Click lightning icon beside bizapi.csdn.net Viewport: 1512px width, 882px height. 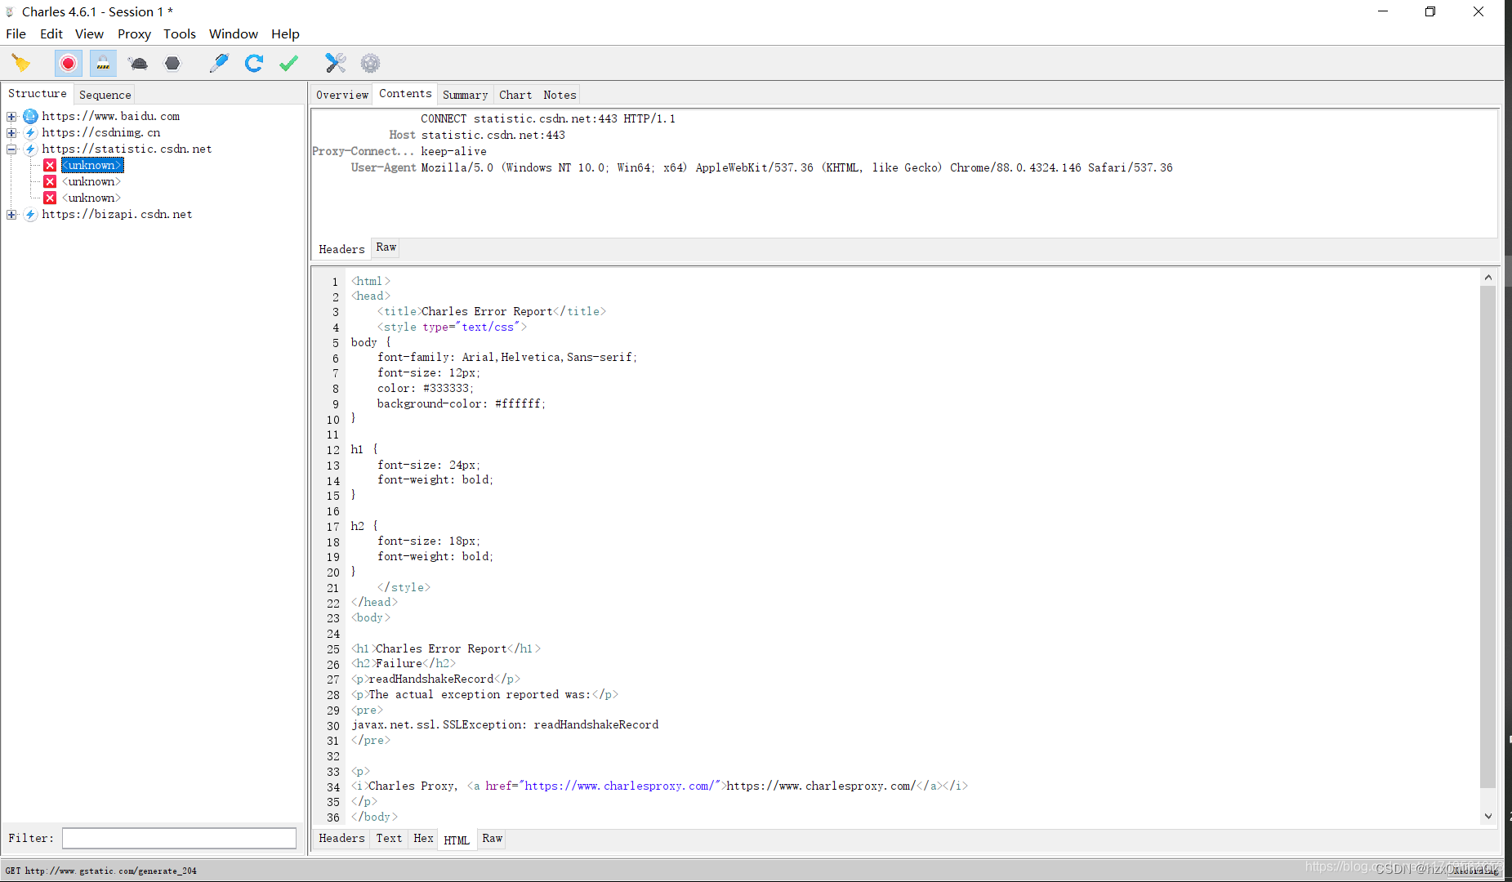[x=31, y=214]
